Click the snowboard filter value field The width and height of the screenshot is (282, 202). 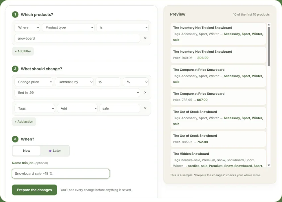click(x=77, y=38)
